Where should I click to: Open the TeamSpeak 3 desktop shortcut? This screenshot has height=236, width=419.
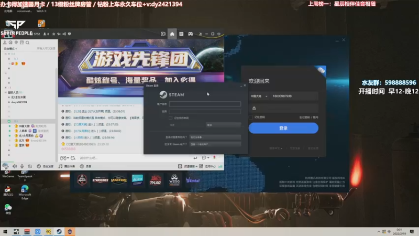(25, 175)
